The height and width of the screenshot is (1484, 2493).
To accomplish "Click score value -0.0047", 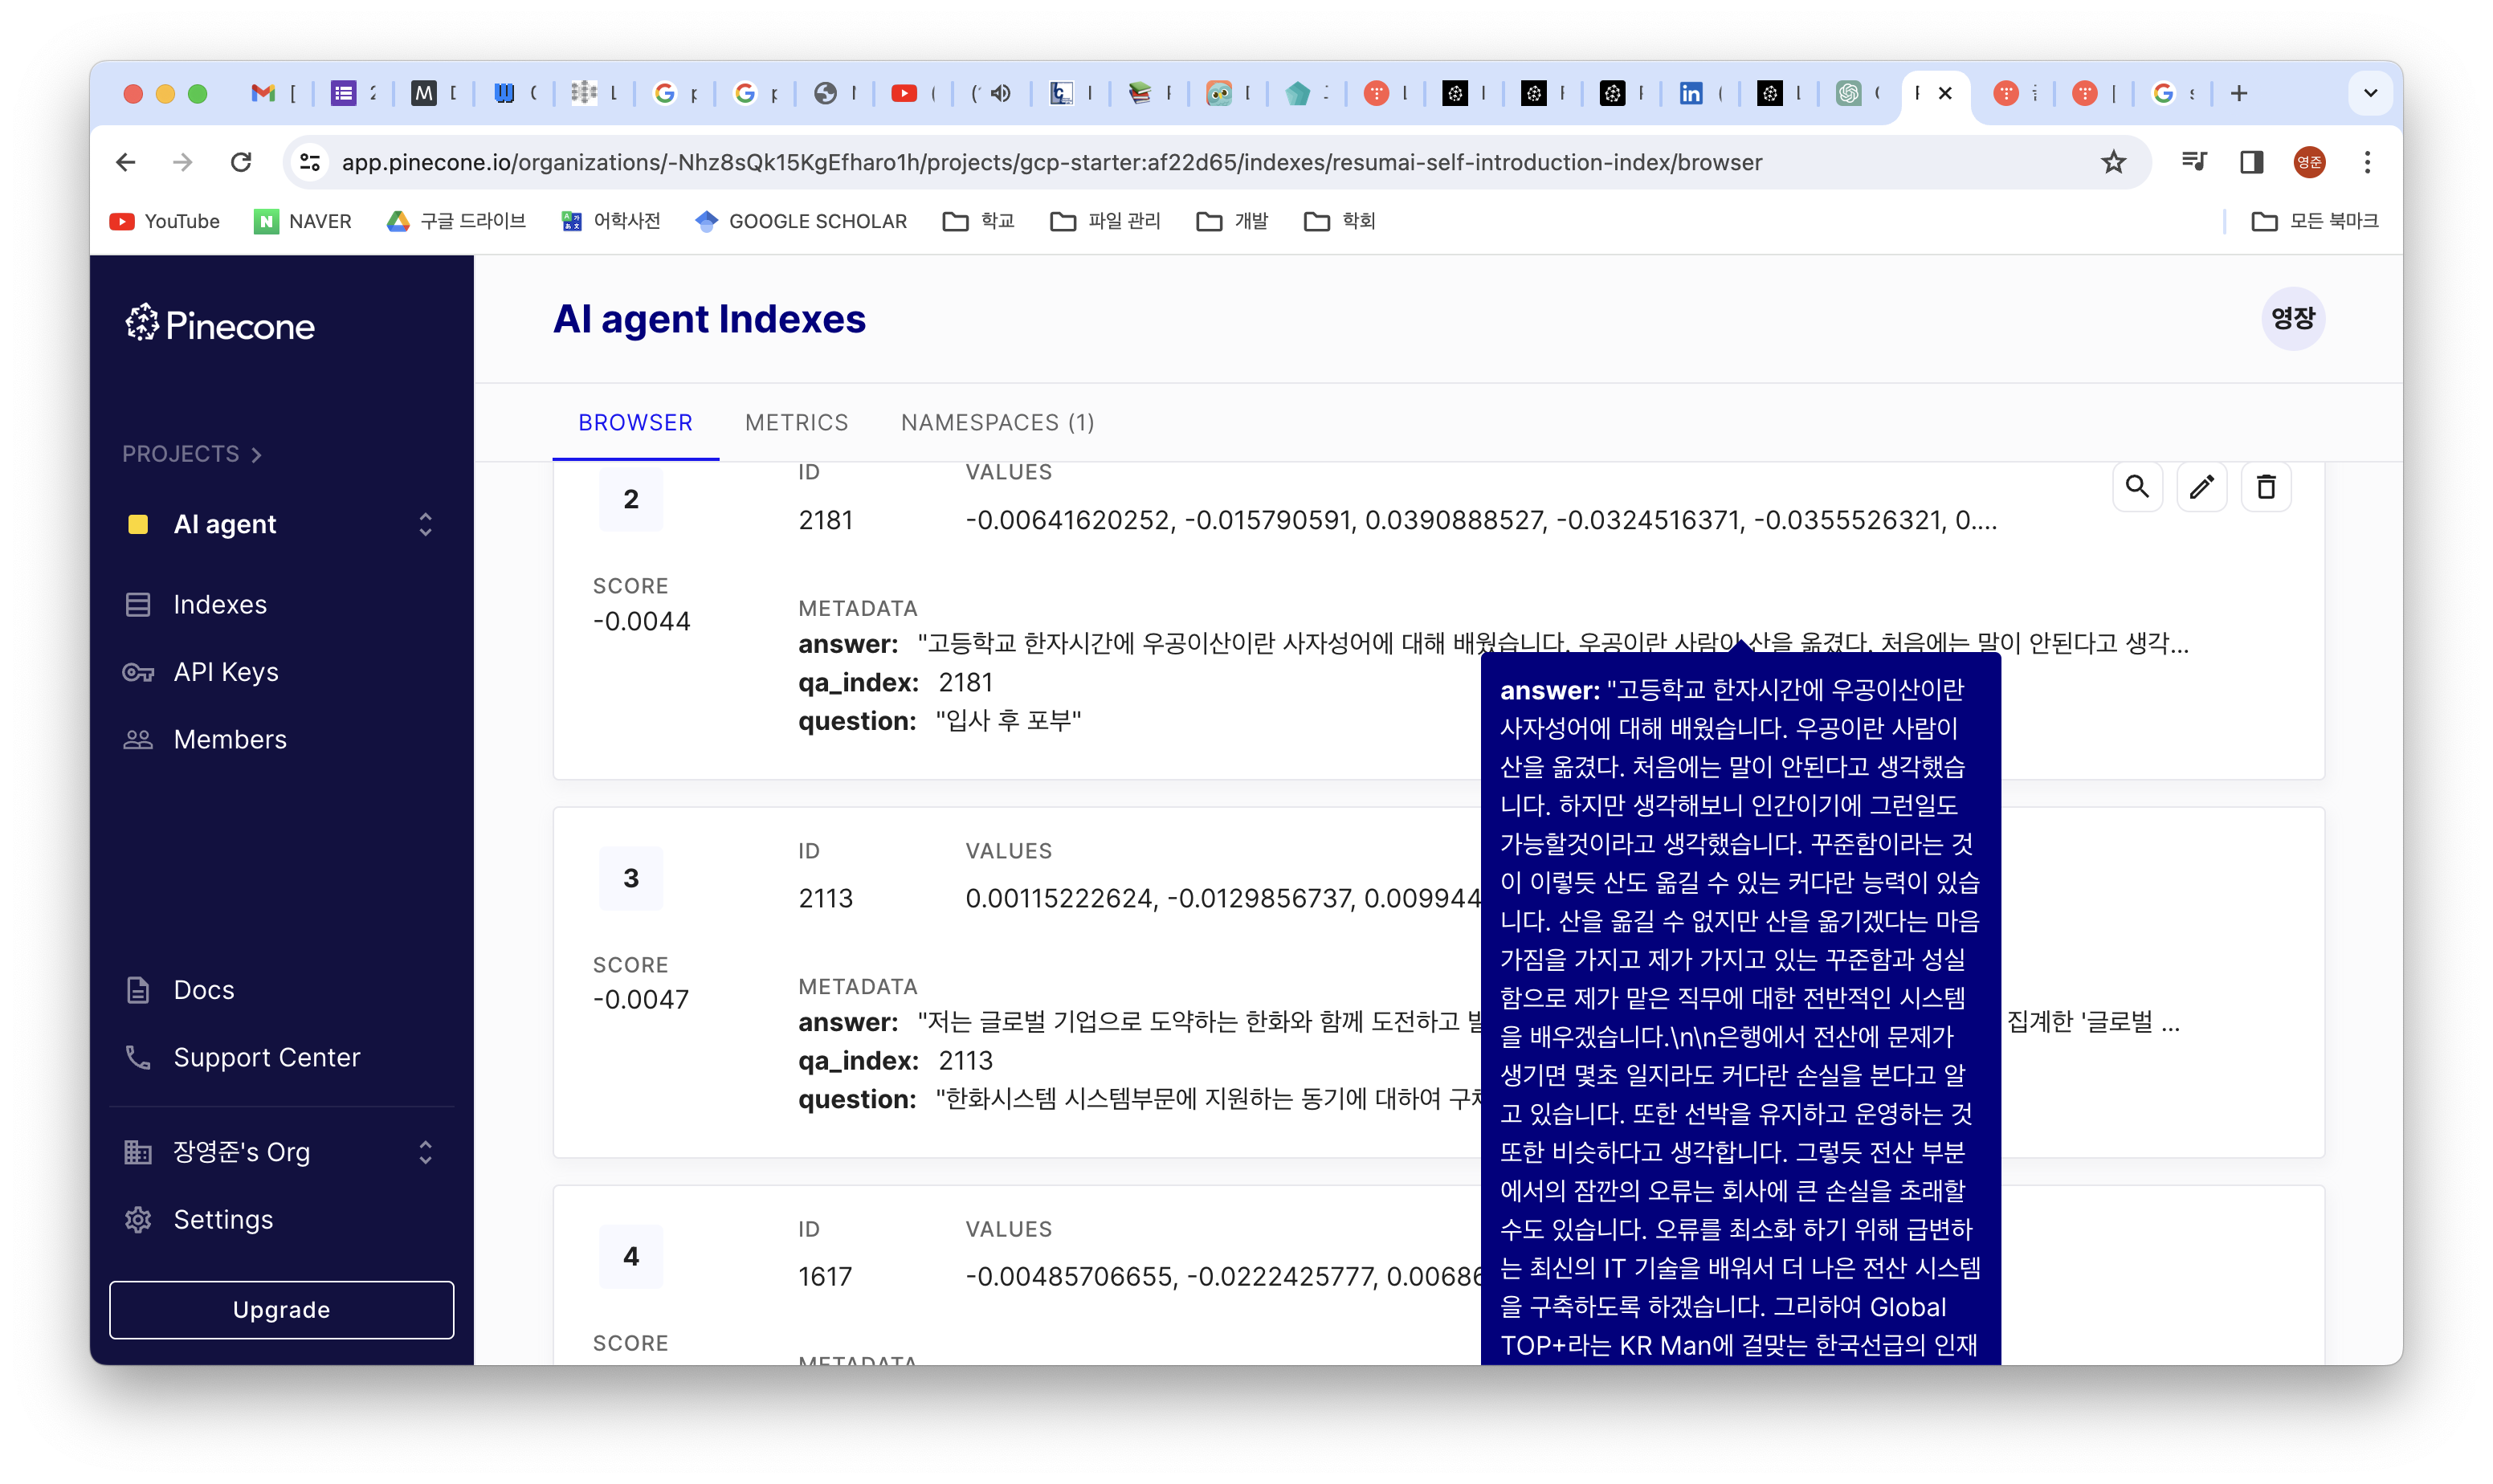I will [640, 999].
